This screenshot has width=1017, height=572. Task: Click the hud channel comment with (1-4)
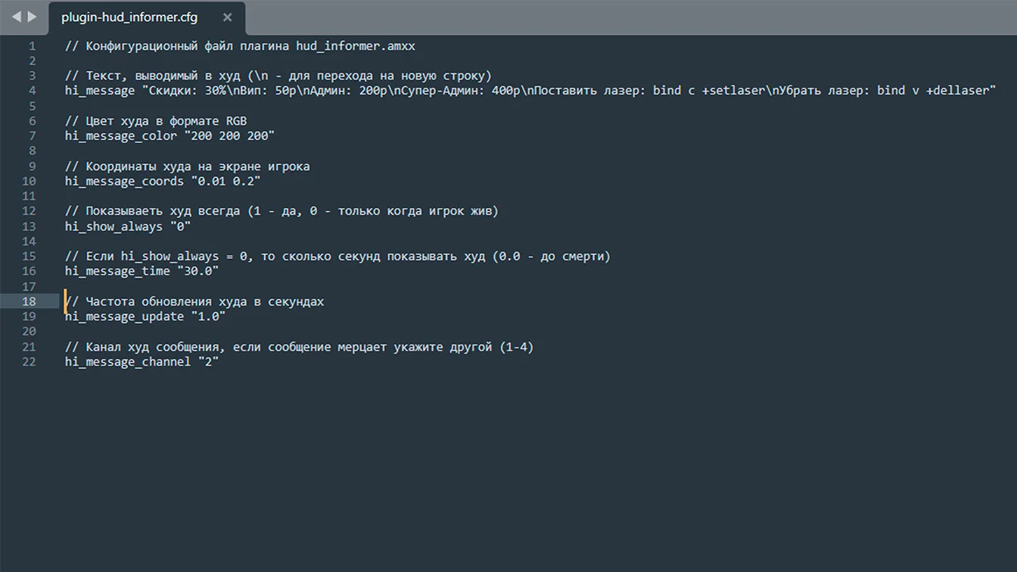click(x=300, y=347)
